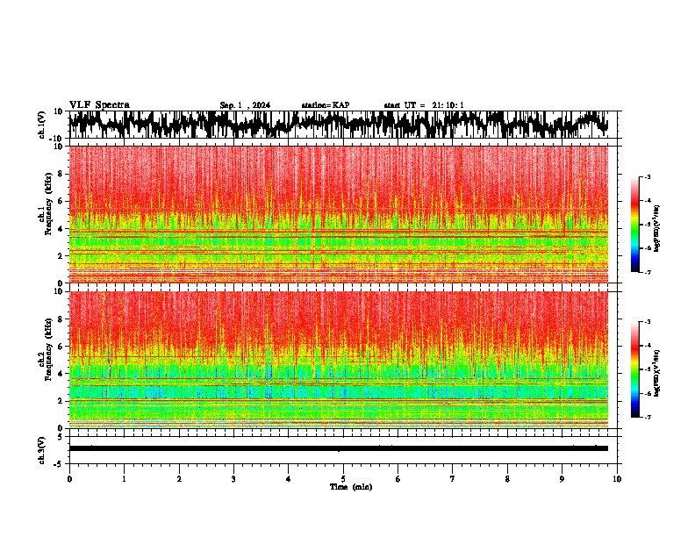Image resolution: width=695 pixels, height=537 pixels.
Task: Click time axis tick label "7"
Action: (x=453, y=479)
